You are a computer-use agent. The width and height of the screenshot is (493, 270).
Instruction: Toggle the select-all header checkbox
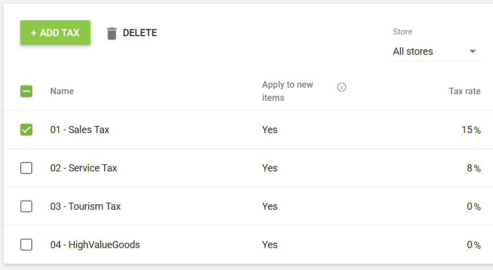tap(26, 91)
